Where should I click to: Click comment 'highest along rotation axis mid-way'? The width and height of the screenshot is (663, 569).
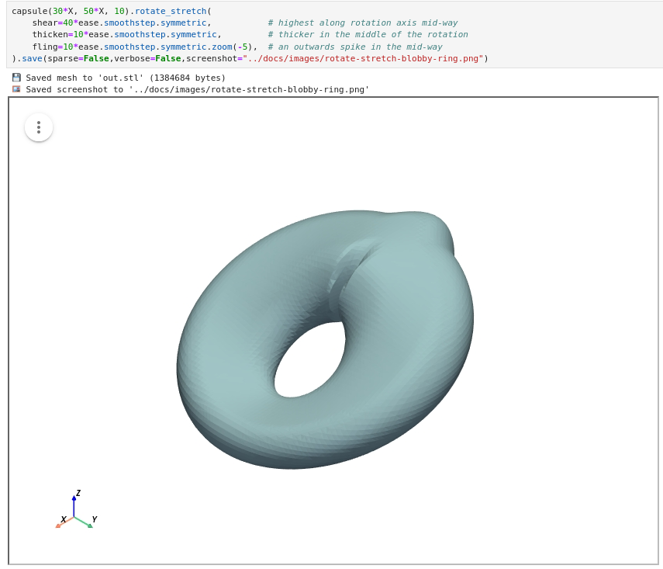point(363,23)
